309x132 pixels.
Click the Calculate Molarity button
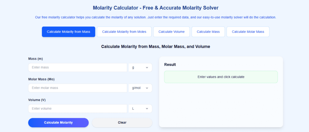coord(58,123)
